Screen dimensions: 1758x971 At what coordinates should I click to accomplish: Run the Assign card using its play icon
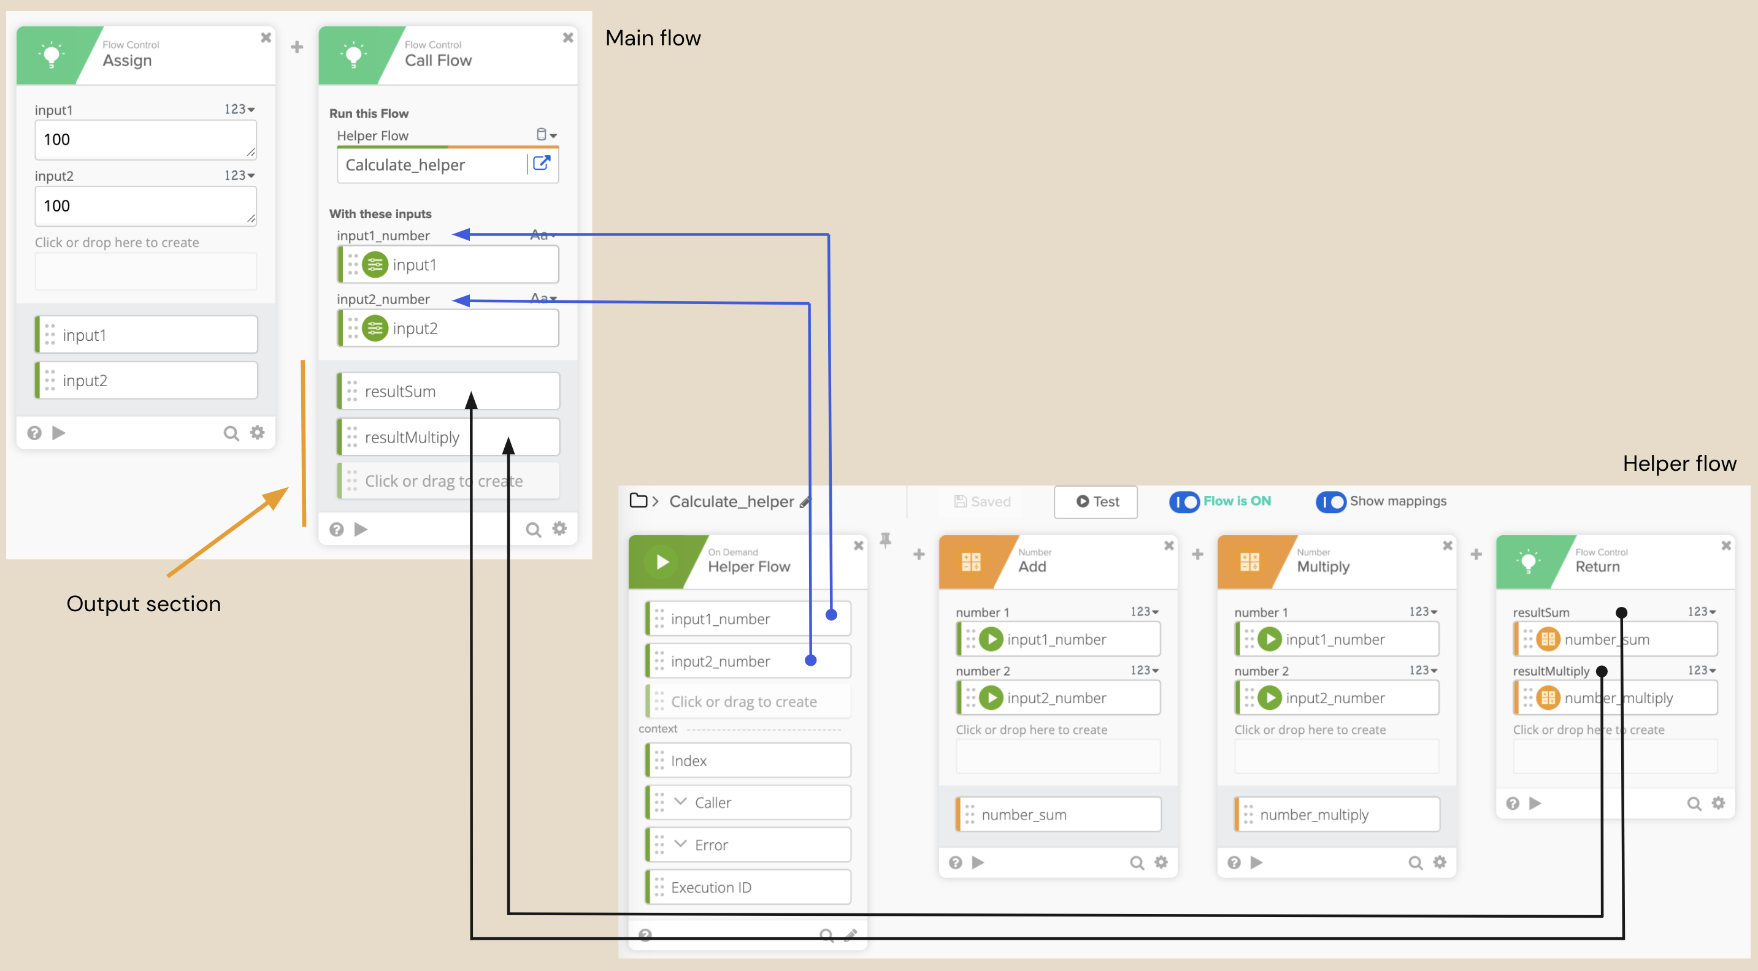59,432
